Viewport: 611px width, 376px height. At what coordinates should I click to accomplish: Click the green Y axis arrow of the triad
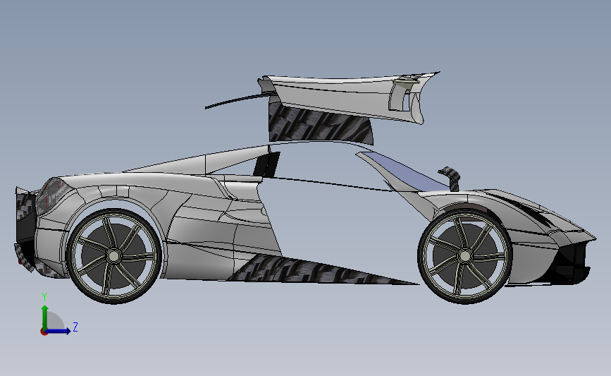[x=45, y=317]
